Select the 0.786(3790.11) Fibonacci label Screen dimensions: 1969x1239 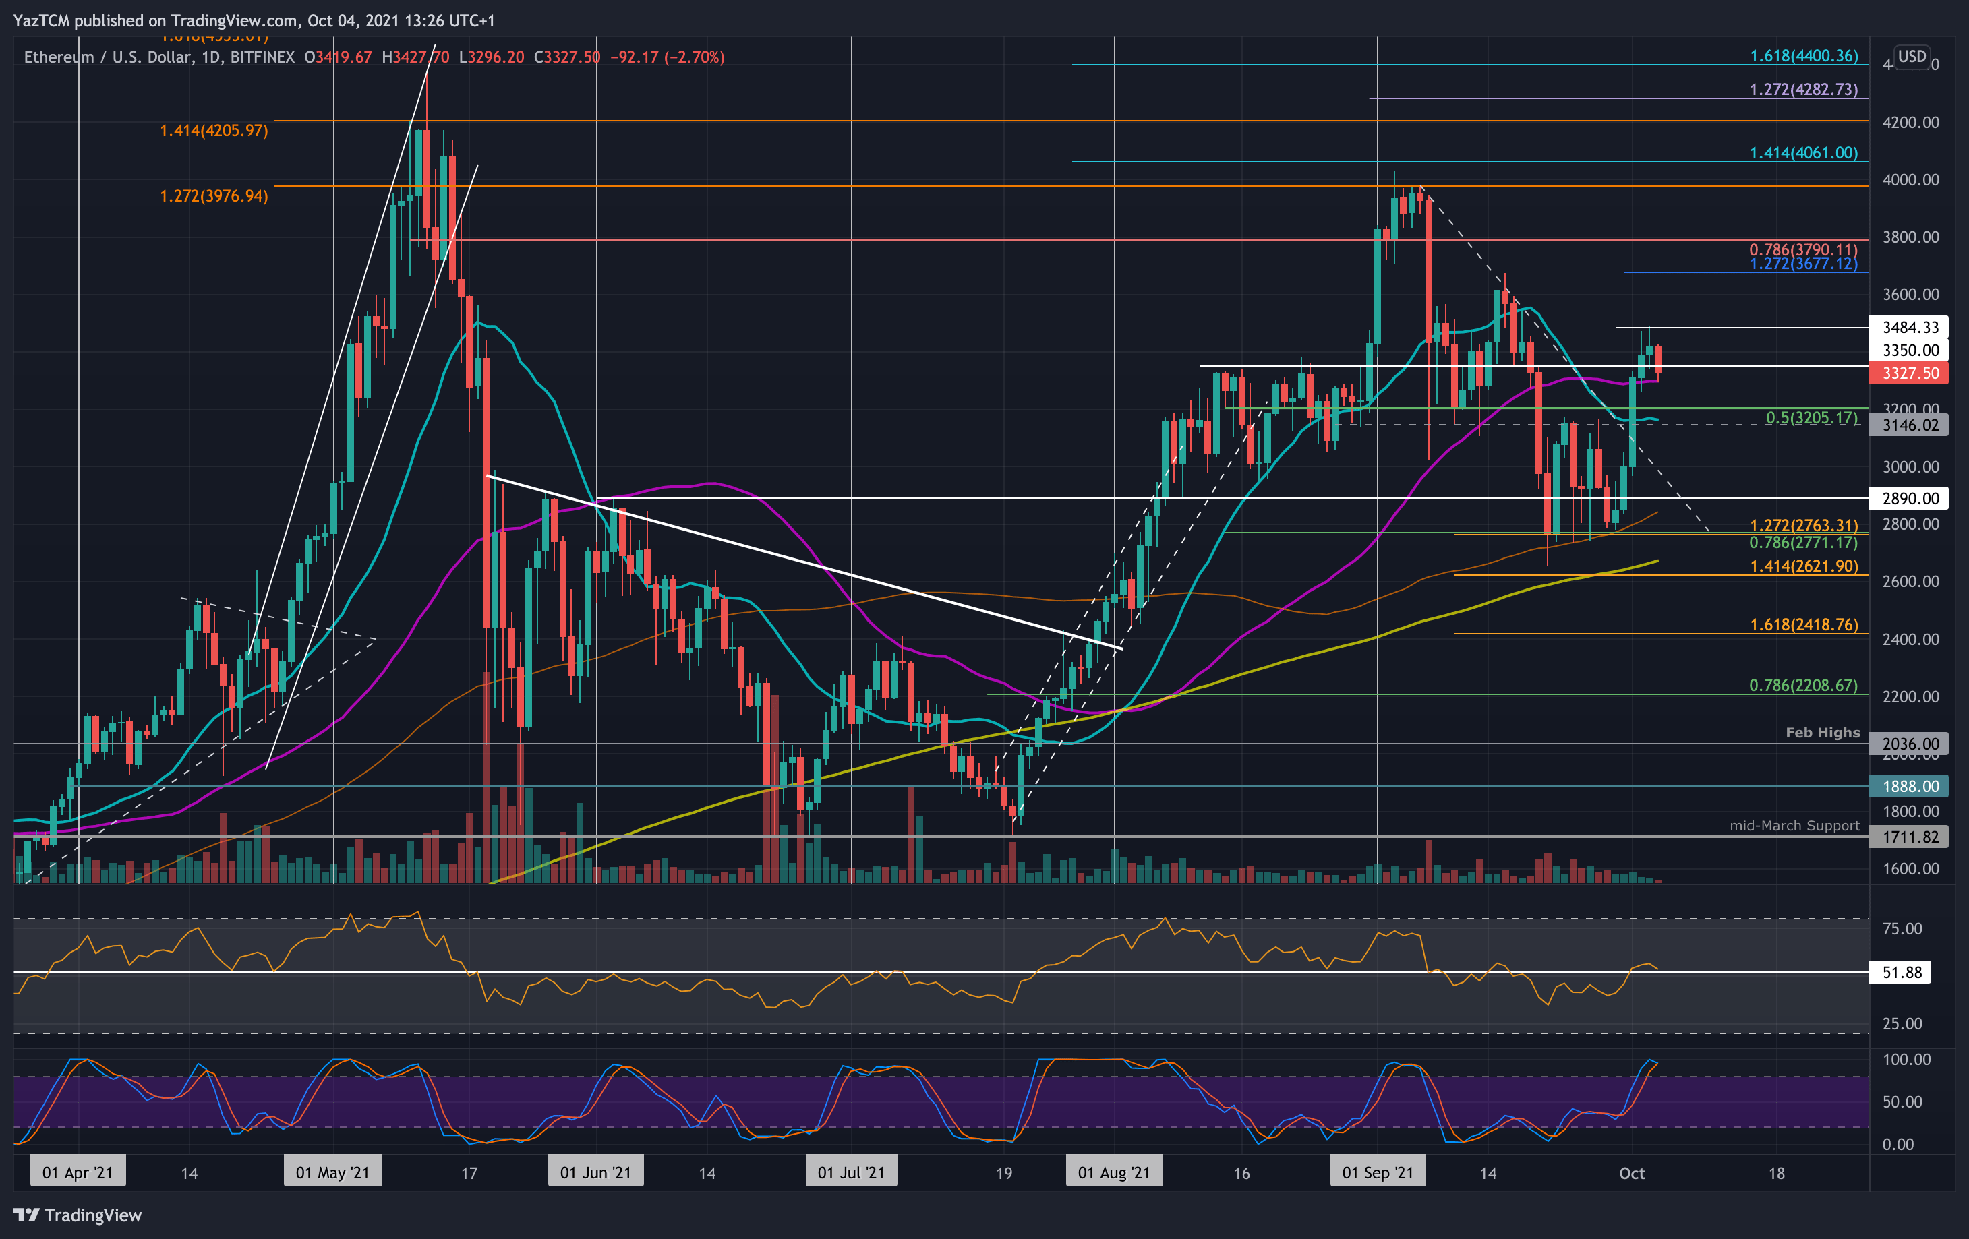[x=1804, y=249]
